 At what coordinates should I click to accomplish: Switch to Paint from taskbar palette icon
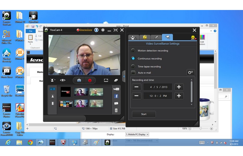pos(96,143)
